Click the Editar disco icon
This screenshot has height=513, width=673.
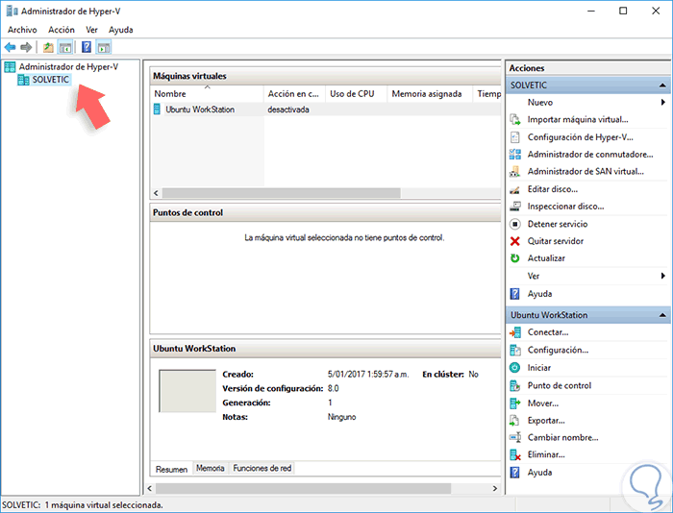coord(515,189)
